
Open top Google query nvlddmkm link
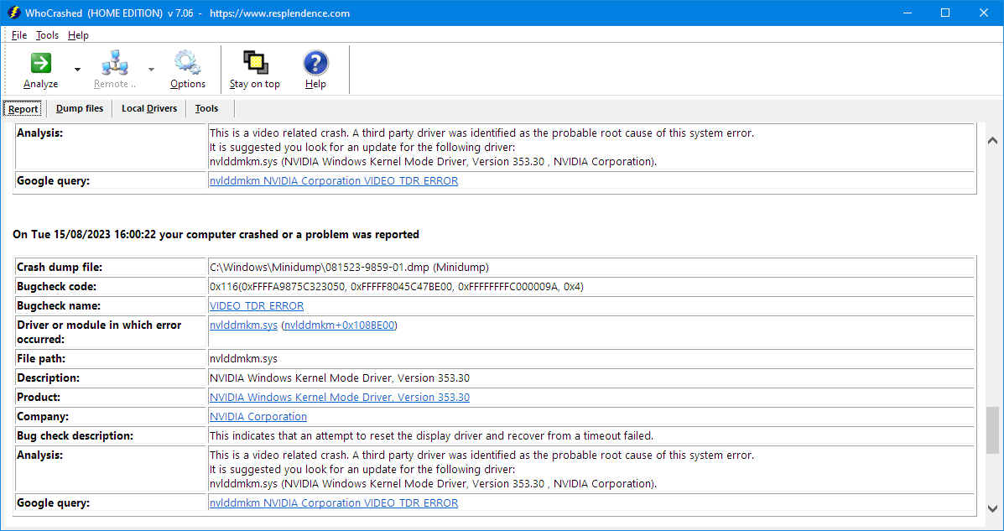(x=334, y=180)
